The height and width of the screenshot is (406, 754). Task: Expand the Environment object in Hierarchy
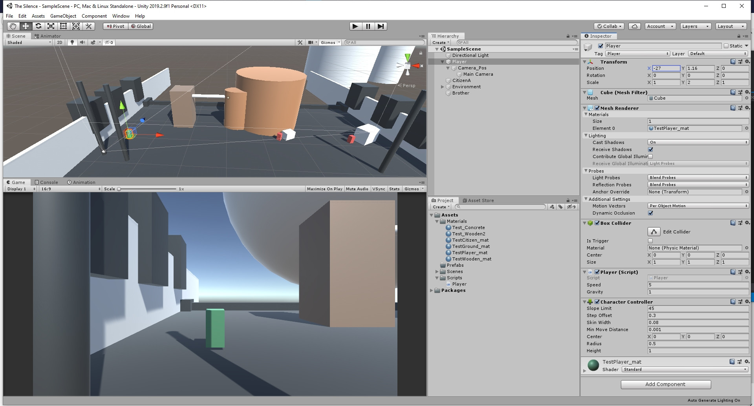click(x=443, y=87)
